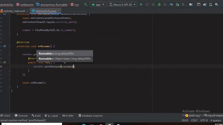
Task: Click the Make Project hammer icon
Action: 85,5
